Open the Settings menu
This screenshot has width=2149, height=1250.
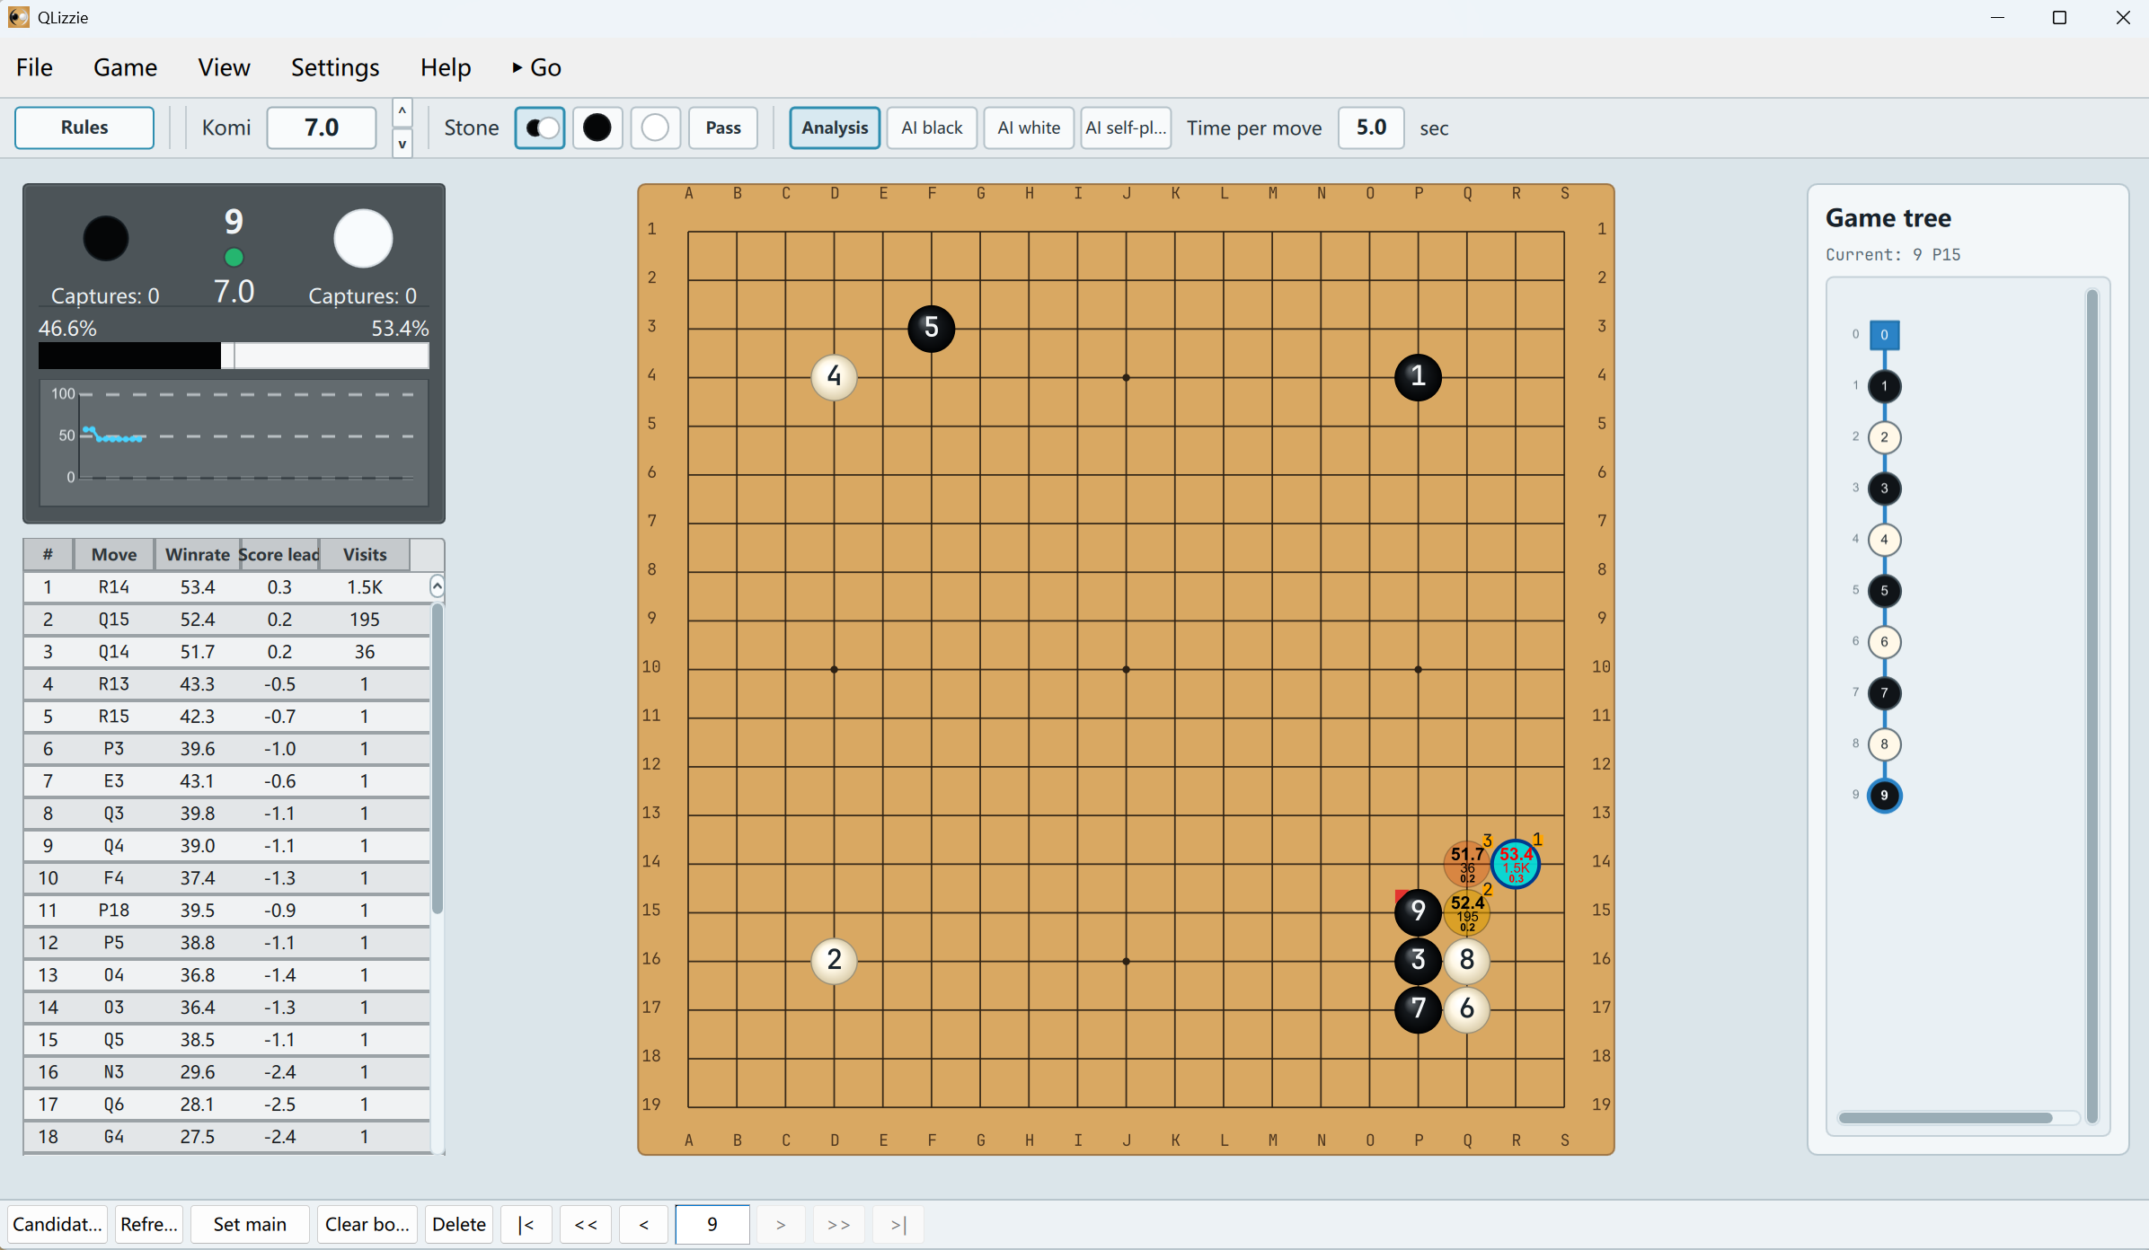tap(335, 67)
